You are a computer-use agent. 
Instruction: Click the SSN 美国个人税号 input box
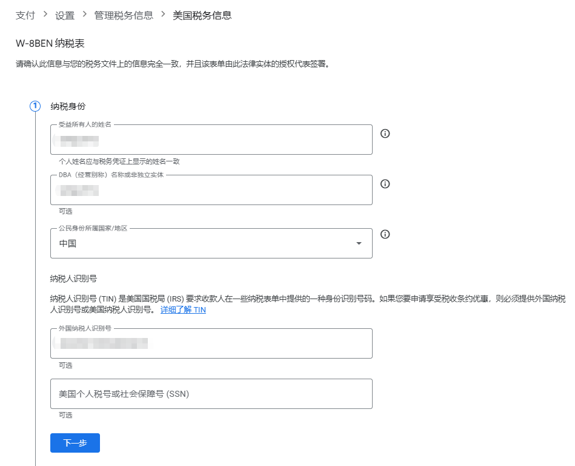[211, 393]
